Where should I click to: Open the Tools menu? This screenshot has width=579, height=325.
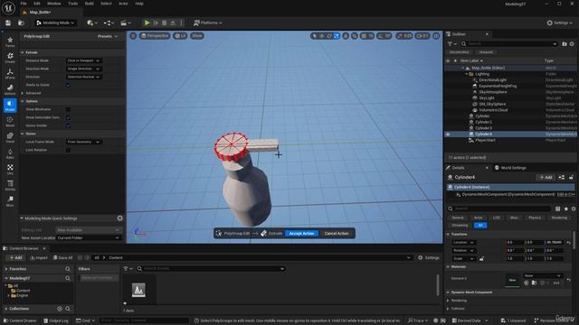72,4
